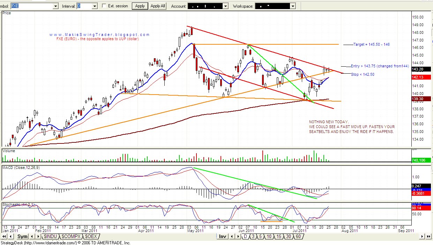Click into the FXE symbol field
This screenshot has height=245, width=433.
(x=32, y=6)
